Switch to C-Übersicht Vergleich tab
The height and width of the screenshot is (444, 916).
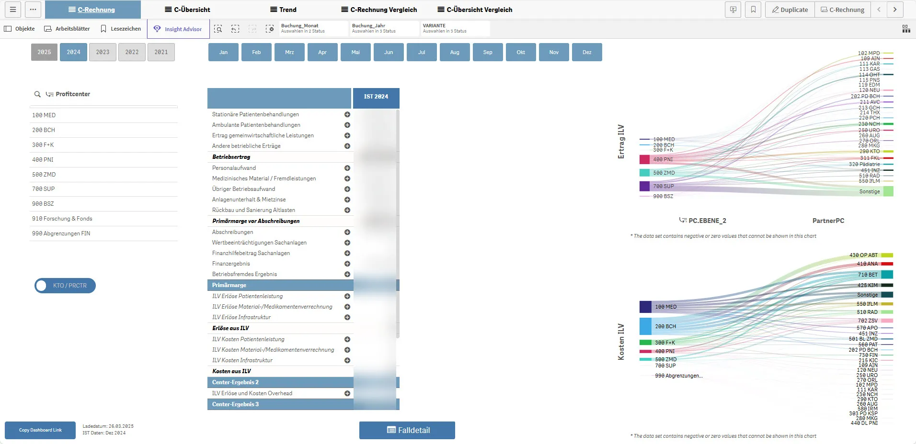point(475,10)
